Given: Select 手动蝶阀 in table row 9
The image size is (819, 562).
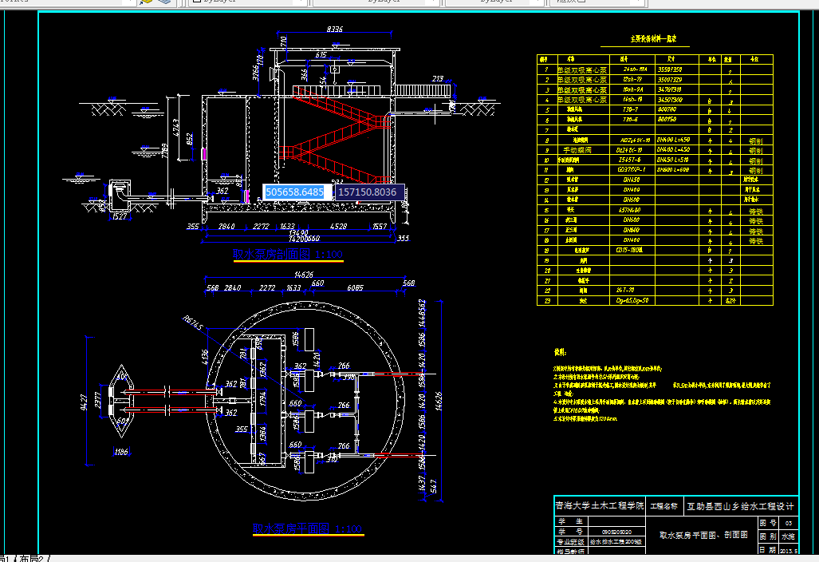Looking at the screenshot, I should (x=577, y=150).
